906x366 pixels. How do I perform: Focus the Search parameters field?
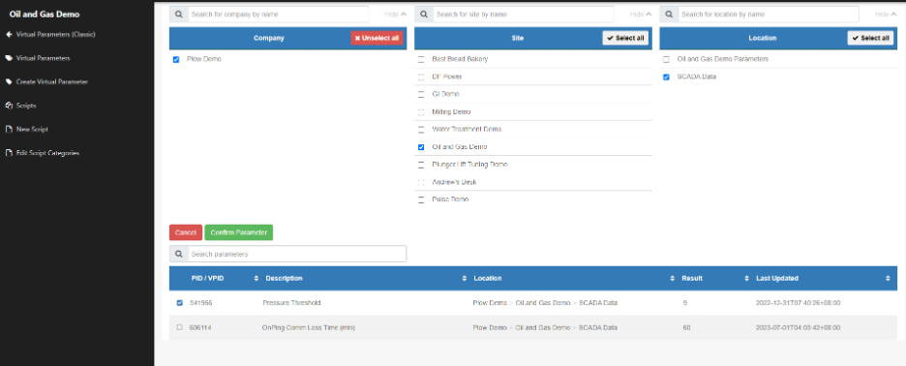pos(297,254)
